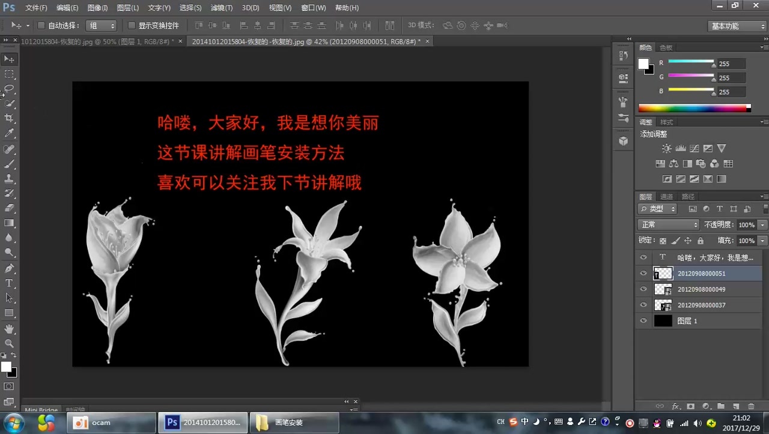Add Curves adjustment
The image size is (769, 434).
point(695,148)
